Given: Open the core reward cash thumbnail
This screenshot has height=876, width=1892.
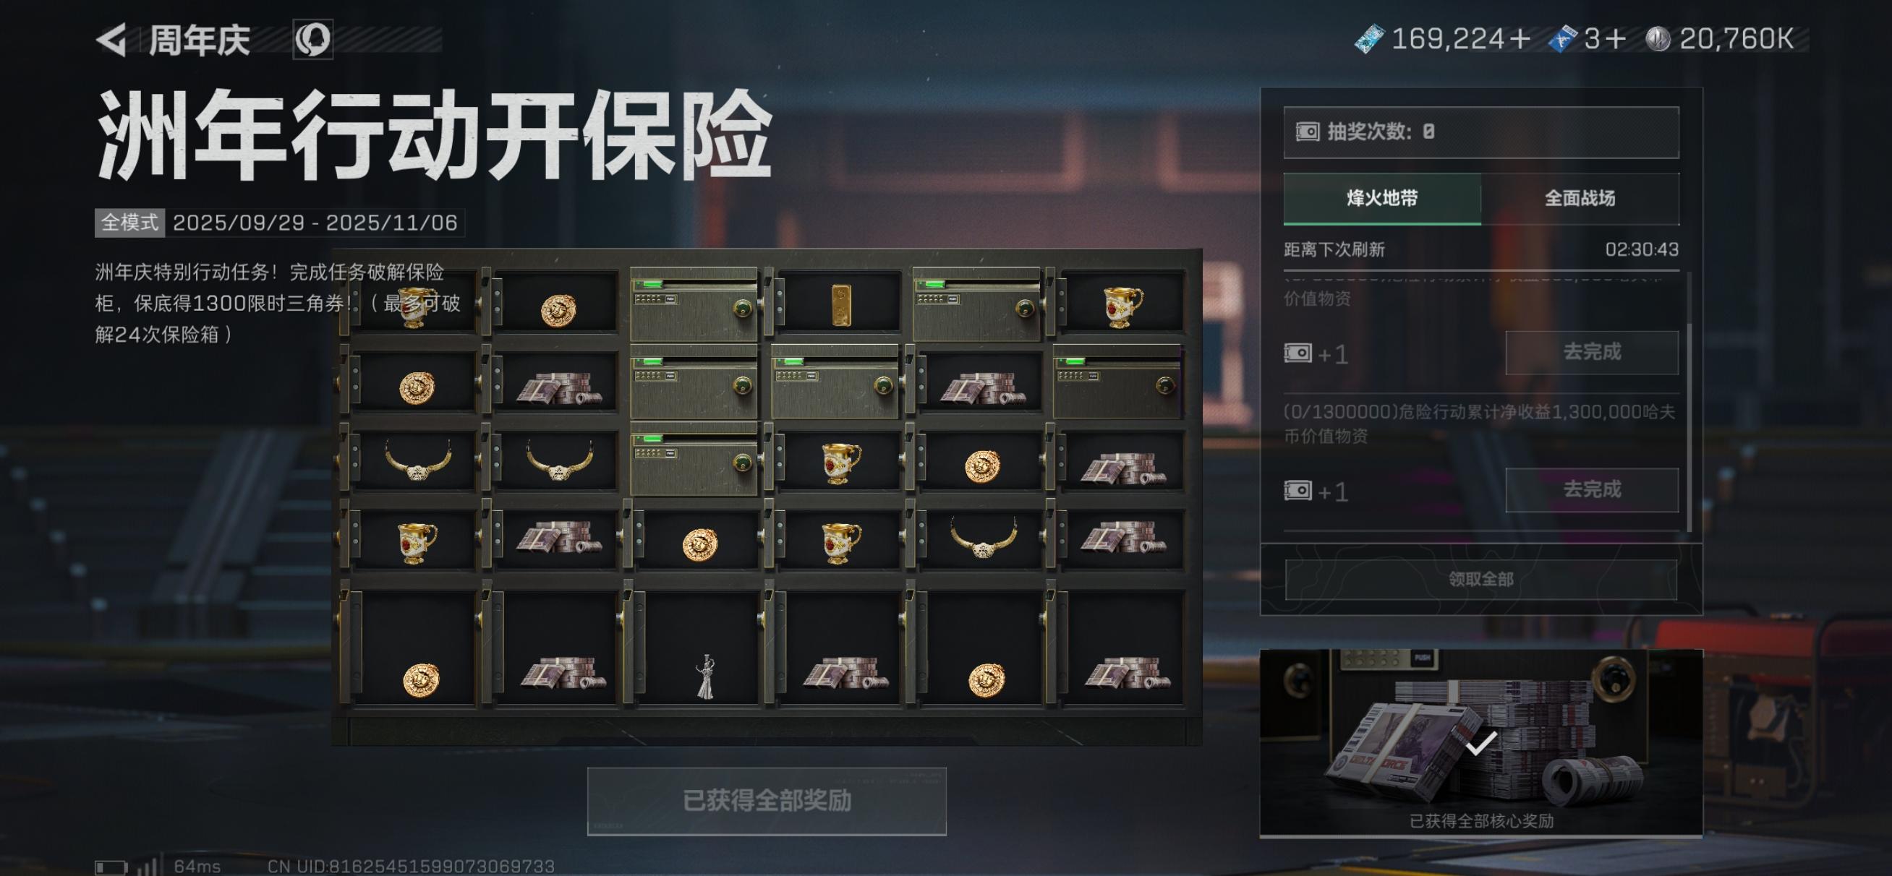Looking at the screenshot, I should [1480, 742].
